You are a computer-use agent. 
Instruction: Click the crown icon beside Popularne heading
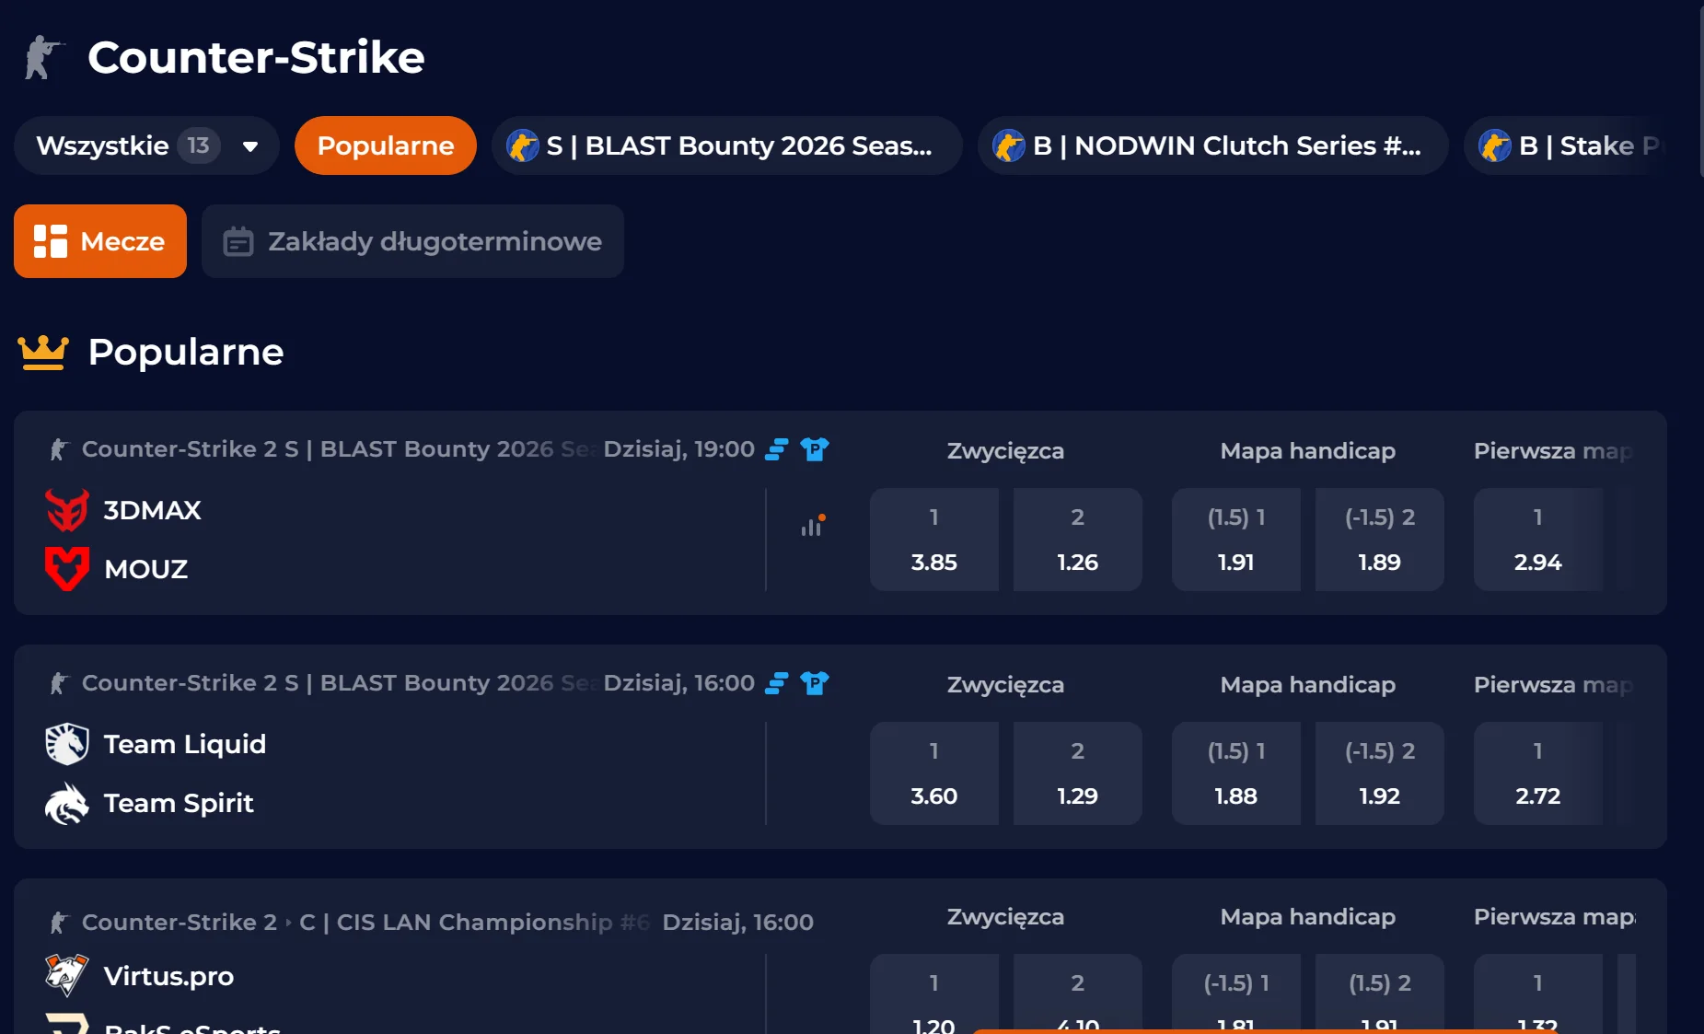point(43,352)
